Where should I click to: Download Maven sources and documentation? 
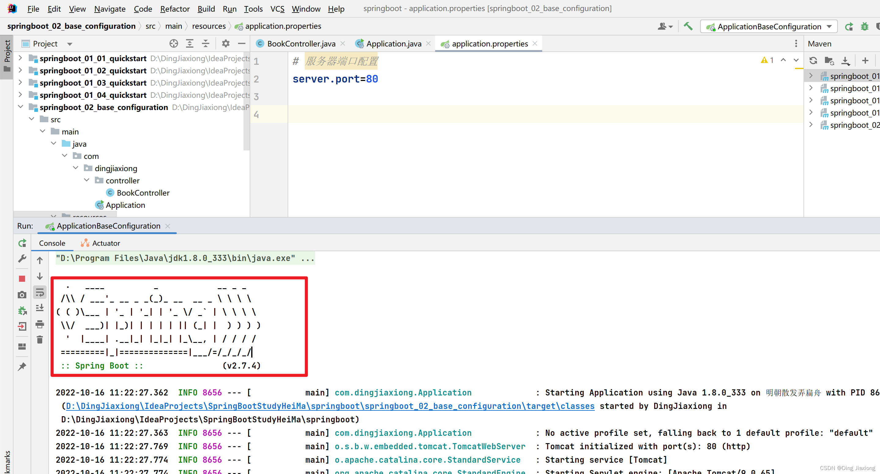point(845,61)
